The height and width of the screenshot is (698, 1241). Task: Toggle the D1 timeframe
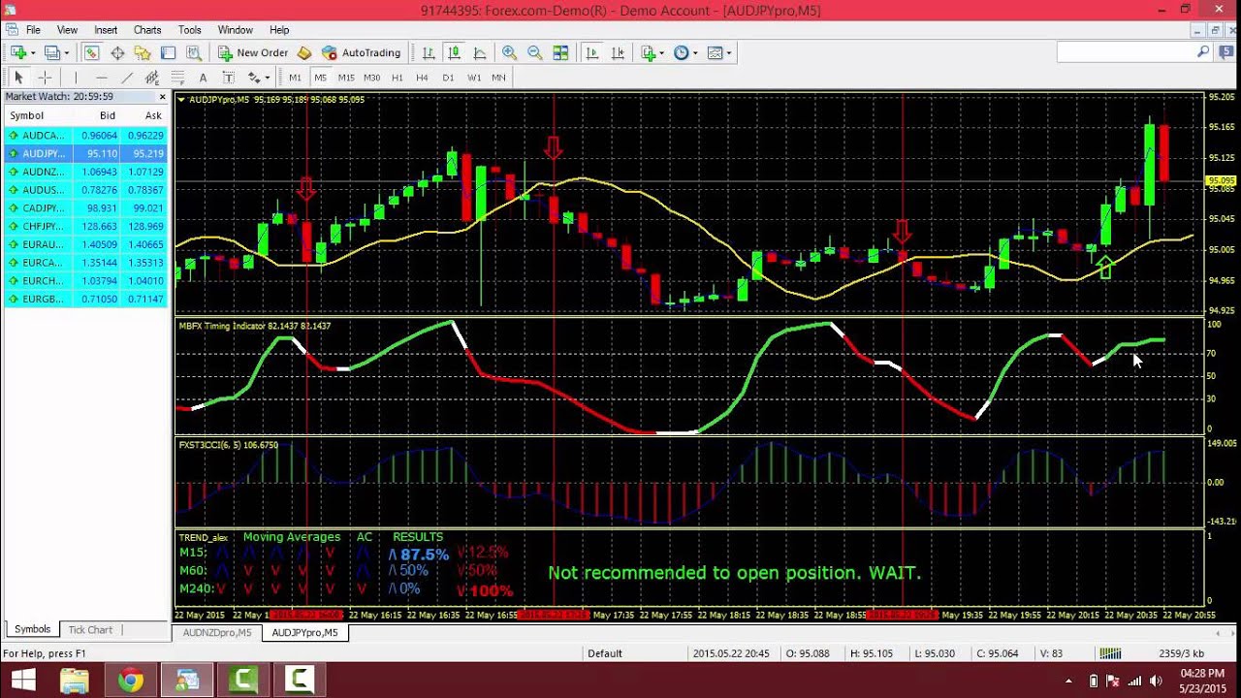(x=448, y=78)
